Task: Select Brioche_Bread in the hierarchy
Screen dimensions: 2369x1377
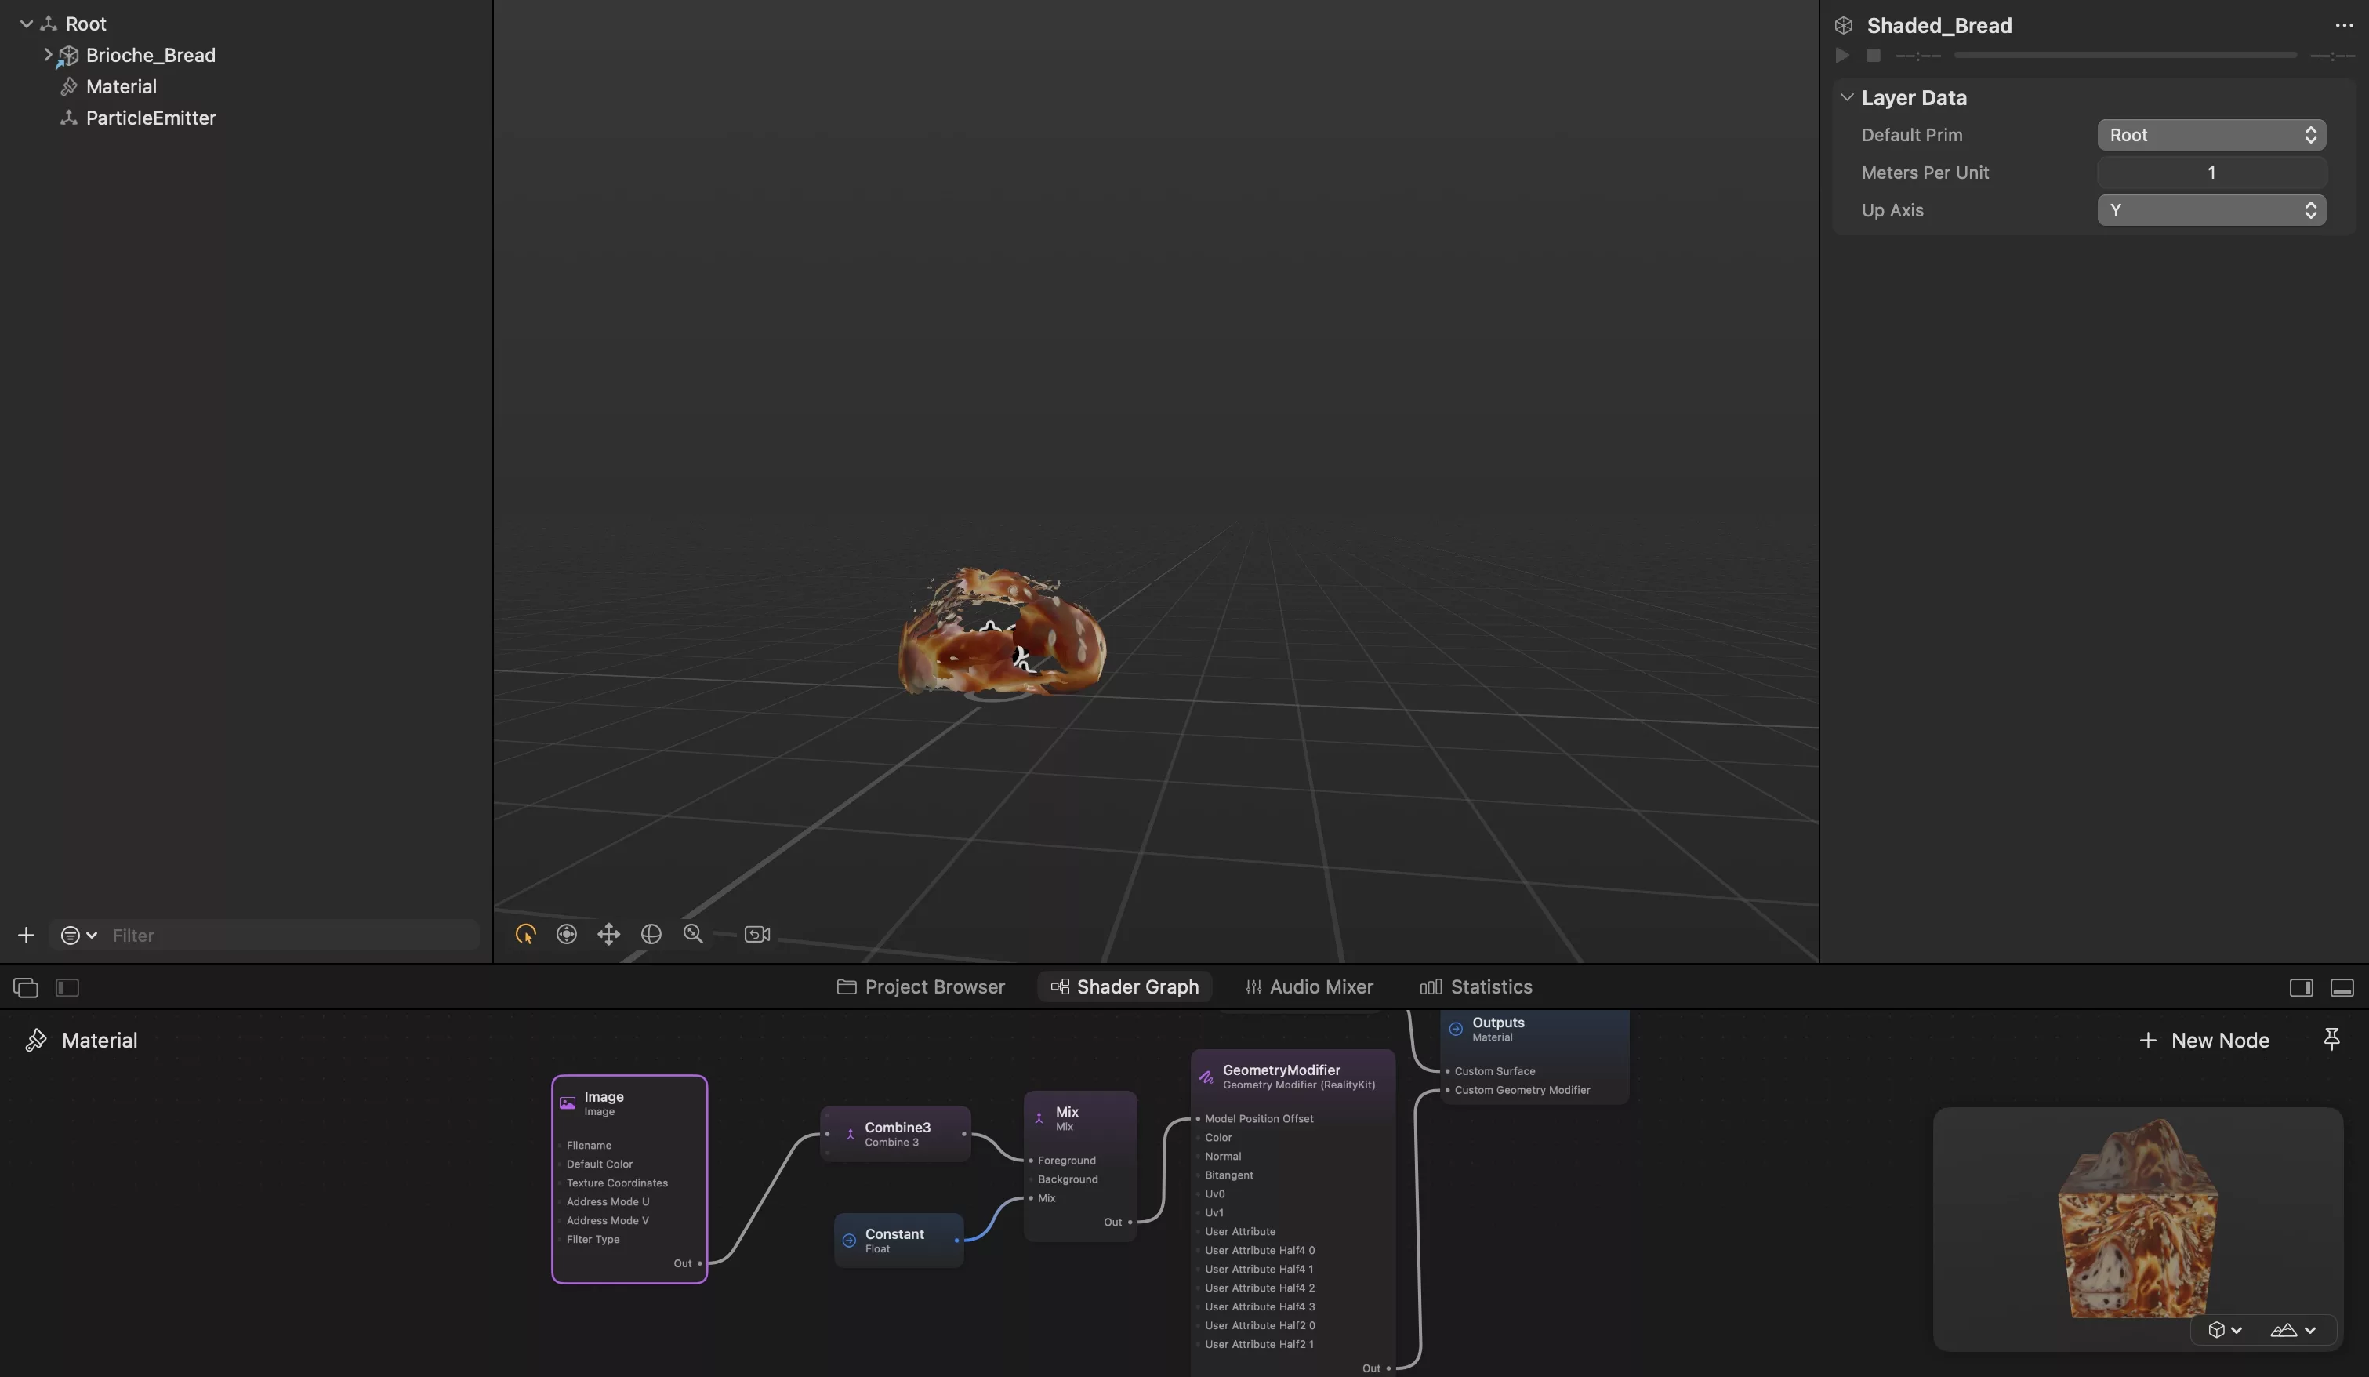Action: (151, 55)
